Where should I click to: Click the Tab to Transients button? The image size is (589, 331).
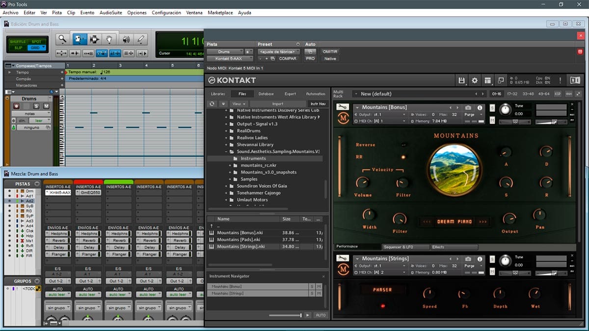tap(75, 53)
